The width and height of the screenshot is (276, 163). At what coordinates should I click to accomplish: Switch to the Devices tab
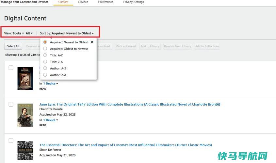83,2
